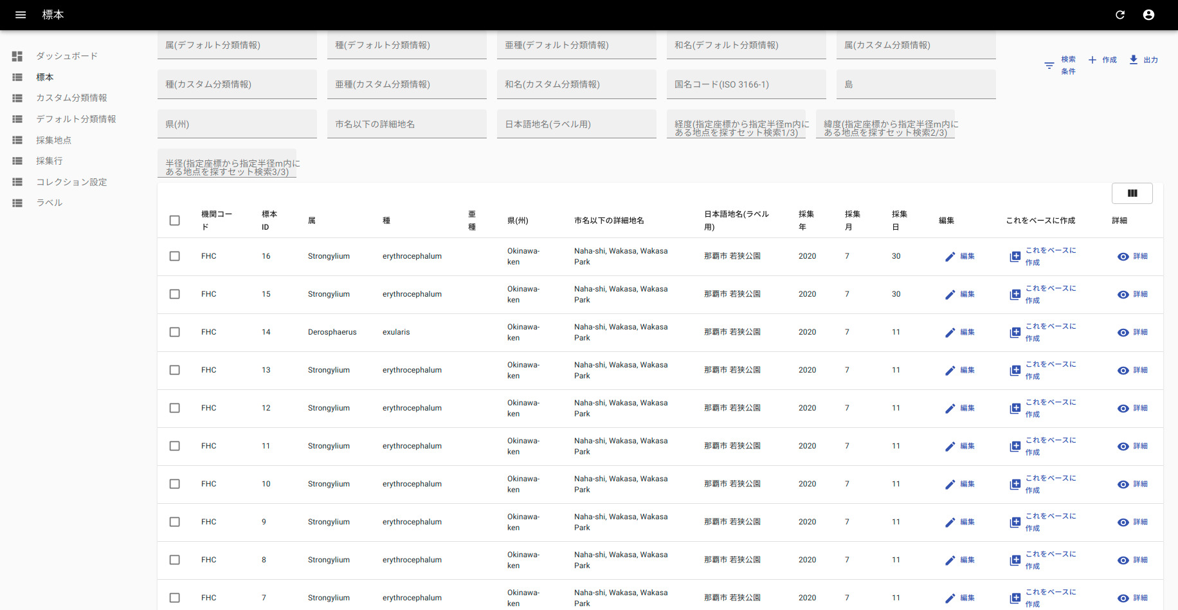Toggle the select-all header checkbox
This screenshot has height=610, width=1178.
tap(174, 221)
